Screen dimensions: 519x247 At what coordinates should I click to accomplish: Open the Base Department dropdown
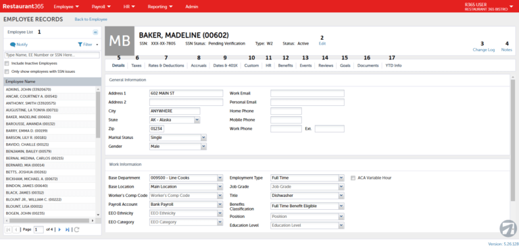click(220, 178)
